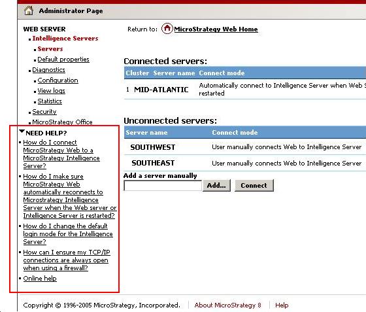
Task: Click MID-ATLANTIC automatically connect mode text
Action: 282,89
